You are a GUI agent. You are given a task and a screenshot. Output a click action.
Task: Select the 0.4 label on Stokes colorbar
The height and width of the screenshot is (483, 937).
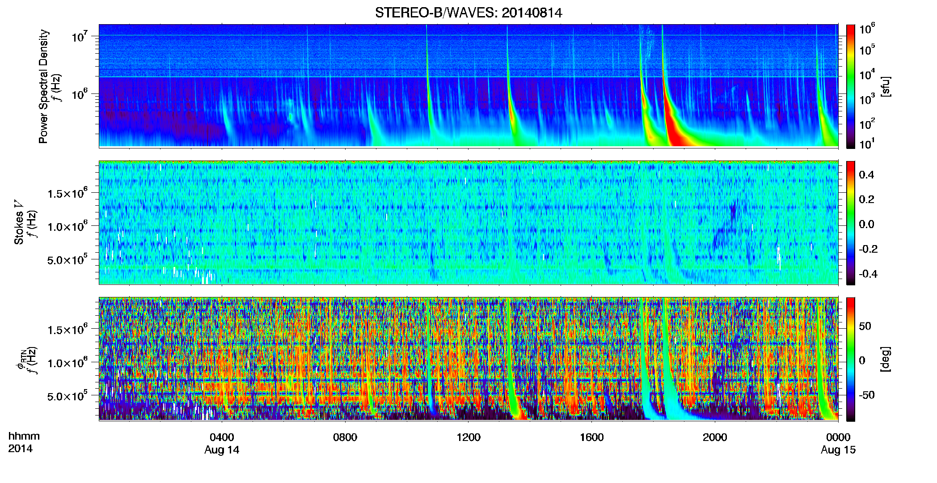pyautogui.click(x=866, y=175)
